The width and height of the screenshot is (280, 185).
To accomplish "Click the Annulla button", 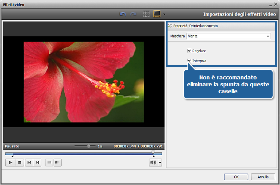I will [x=263, y=176].
